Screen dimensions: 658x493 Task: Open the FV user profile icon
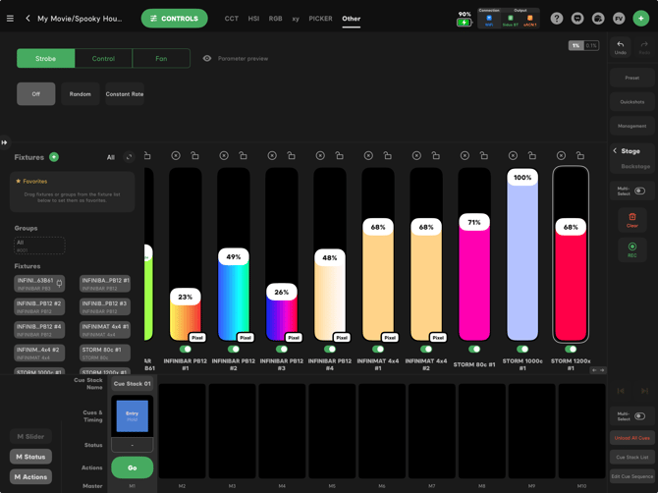[619, 19]
